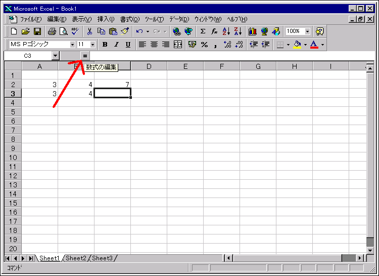Viewport: 379px width, 276px height.
Task: Open the 挿入 (Insert) menu
Action: (106, 19)
